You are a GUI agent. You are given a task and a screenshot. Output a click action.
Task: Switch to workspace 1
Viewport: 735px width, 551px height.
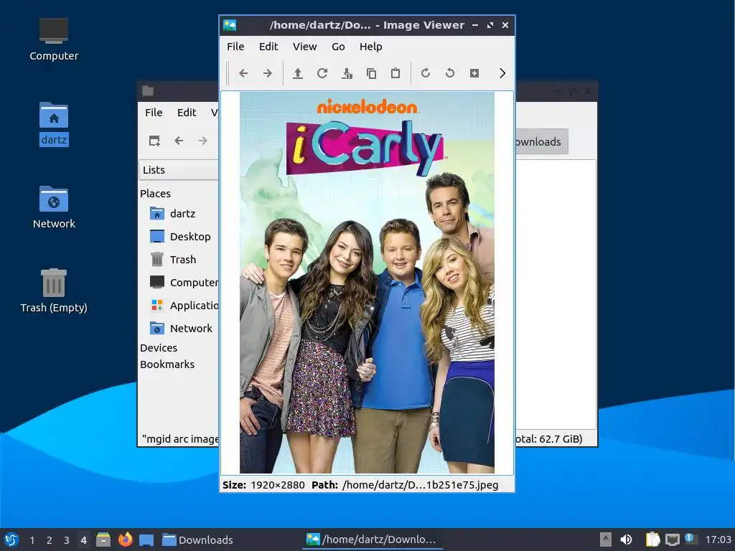[32, 540]
